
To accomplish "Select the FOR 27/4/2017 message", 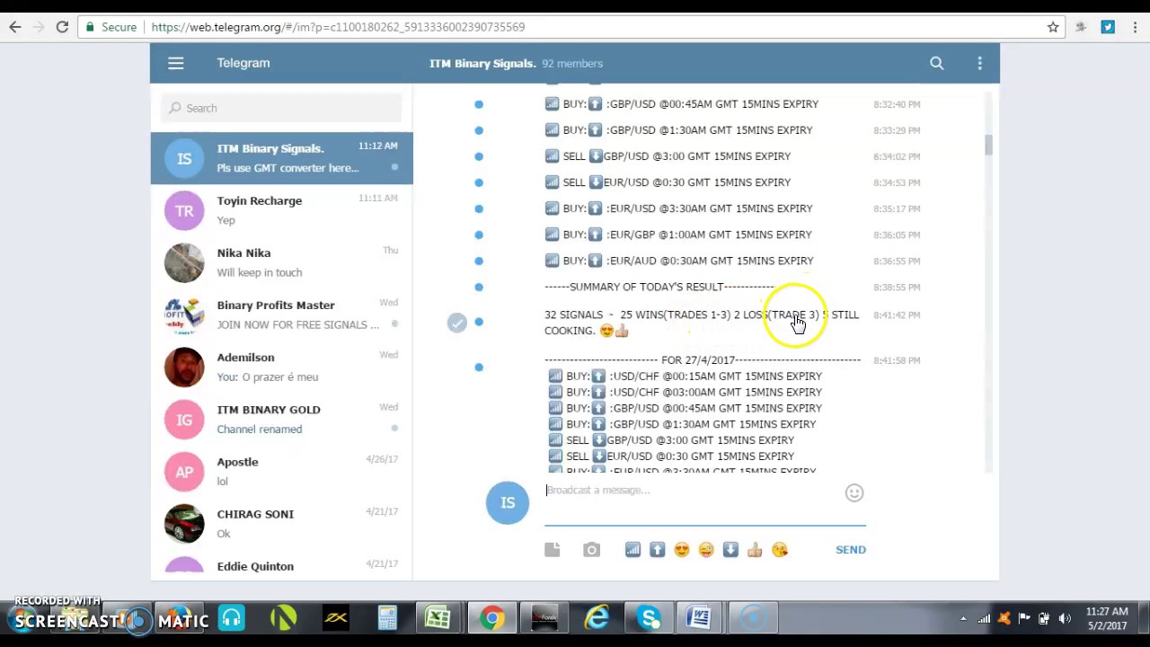I will click(701, 360).
